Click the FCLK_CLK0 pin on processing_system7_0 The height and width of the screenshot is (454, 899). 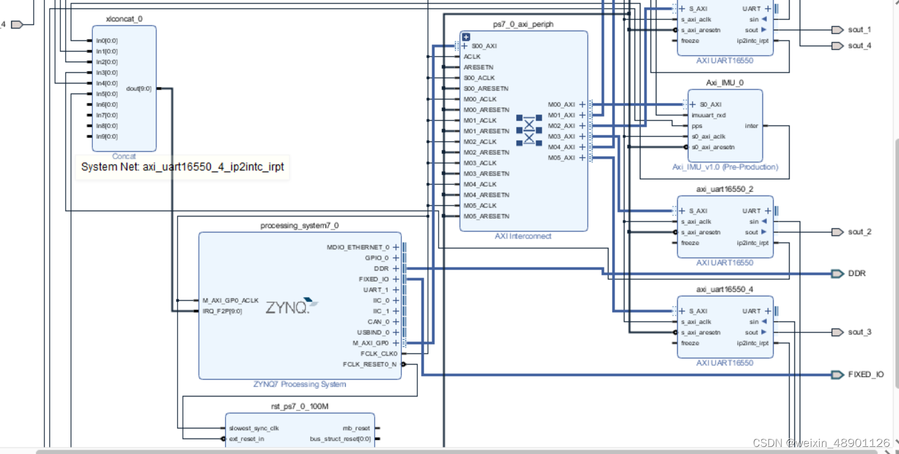click(402, 354)
